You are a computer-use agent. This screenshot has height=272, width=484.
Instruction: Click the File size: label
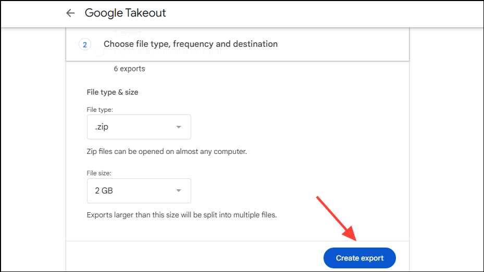[99, 173]
